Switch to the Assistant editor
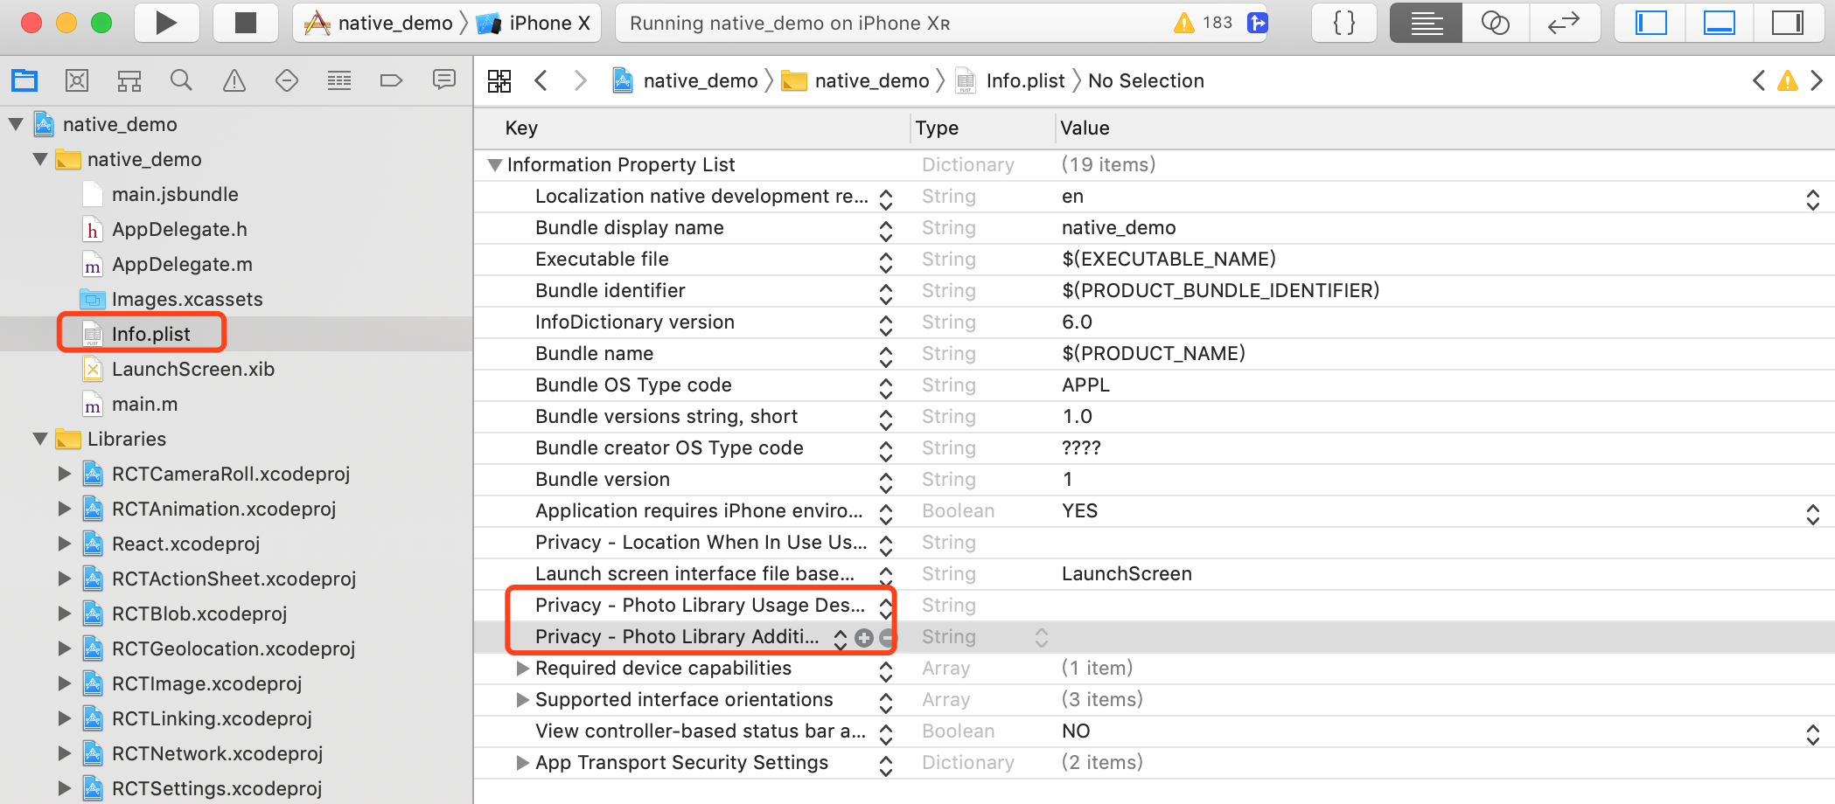This screenshot has width=1835, height=804. click(x=1495, y=23)
